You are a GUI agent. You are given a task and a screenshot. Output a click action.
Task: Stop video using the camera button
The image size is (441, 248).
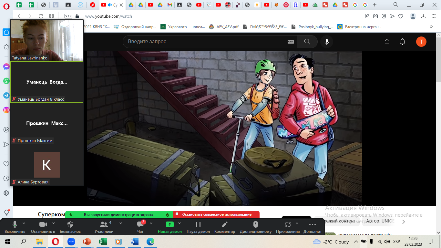coord(43,227)
